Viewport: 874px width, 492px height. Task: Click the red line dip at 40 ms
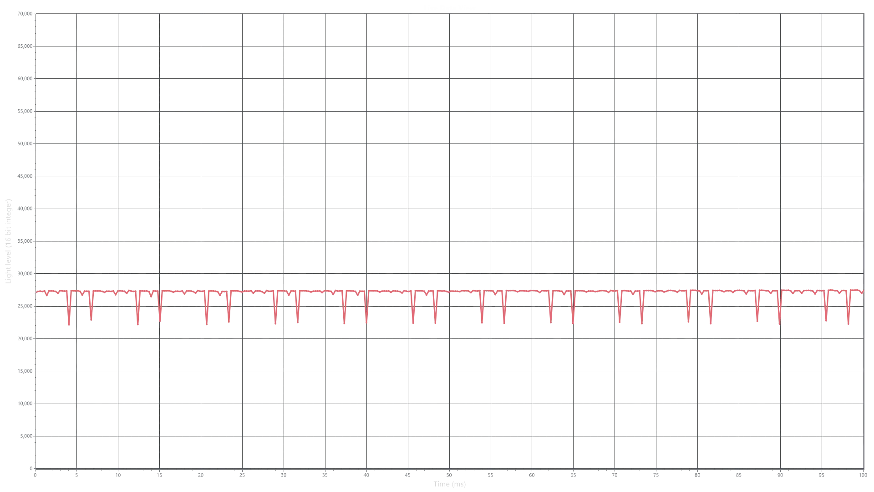coord(366,323)
